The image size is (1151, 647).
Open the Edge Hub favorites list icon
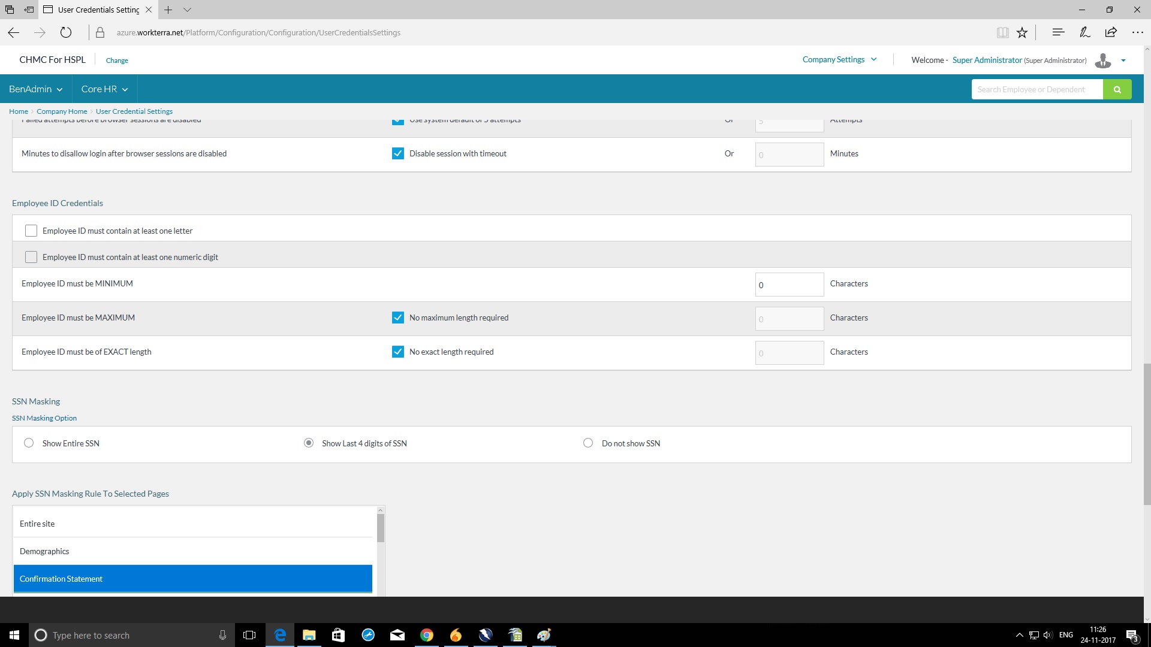pos(1058,32)
